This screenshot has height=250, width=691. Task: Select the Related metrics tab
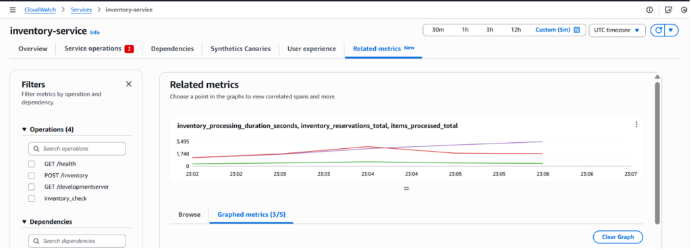point(383,49)
